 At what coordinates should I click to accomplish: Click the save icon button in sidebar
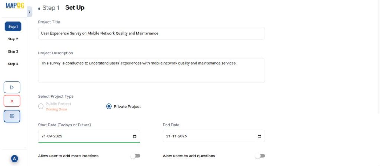point(12,116)
